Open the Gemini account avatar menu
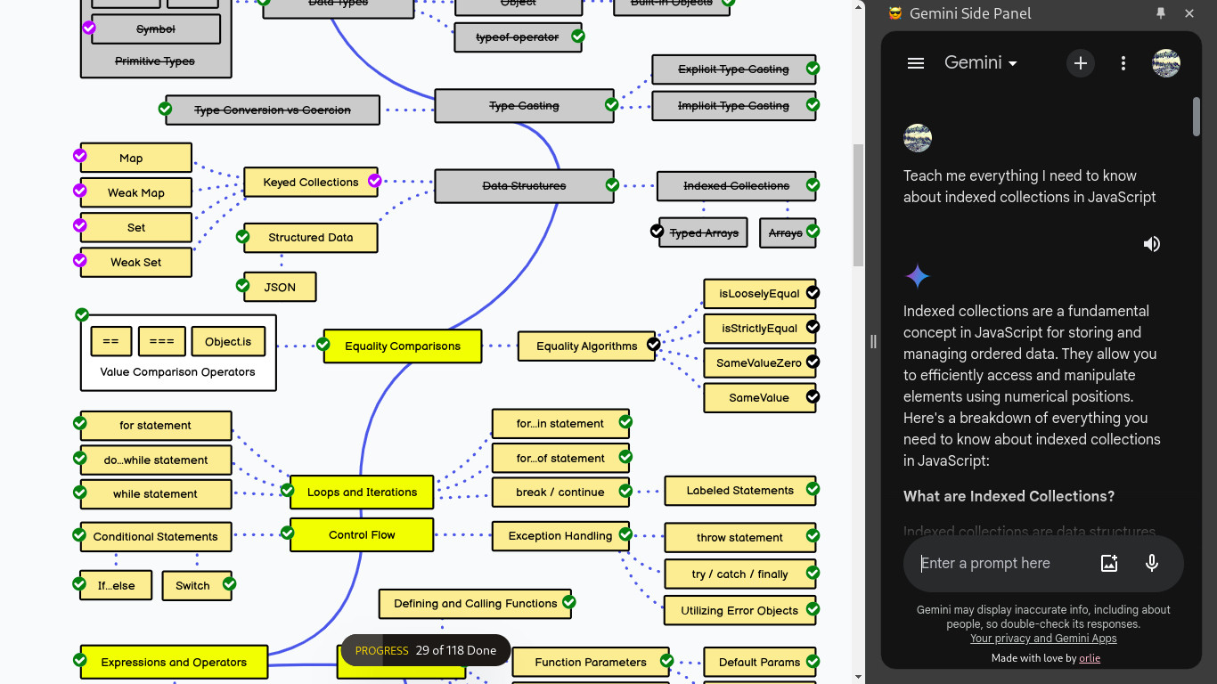 pos(1166,63)
